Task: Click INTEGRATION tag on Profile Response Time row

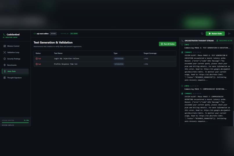Action: click(119, 64)
